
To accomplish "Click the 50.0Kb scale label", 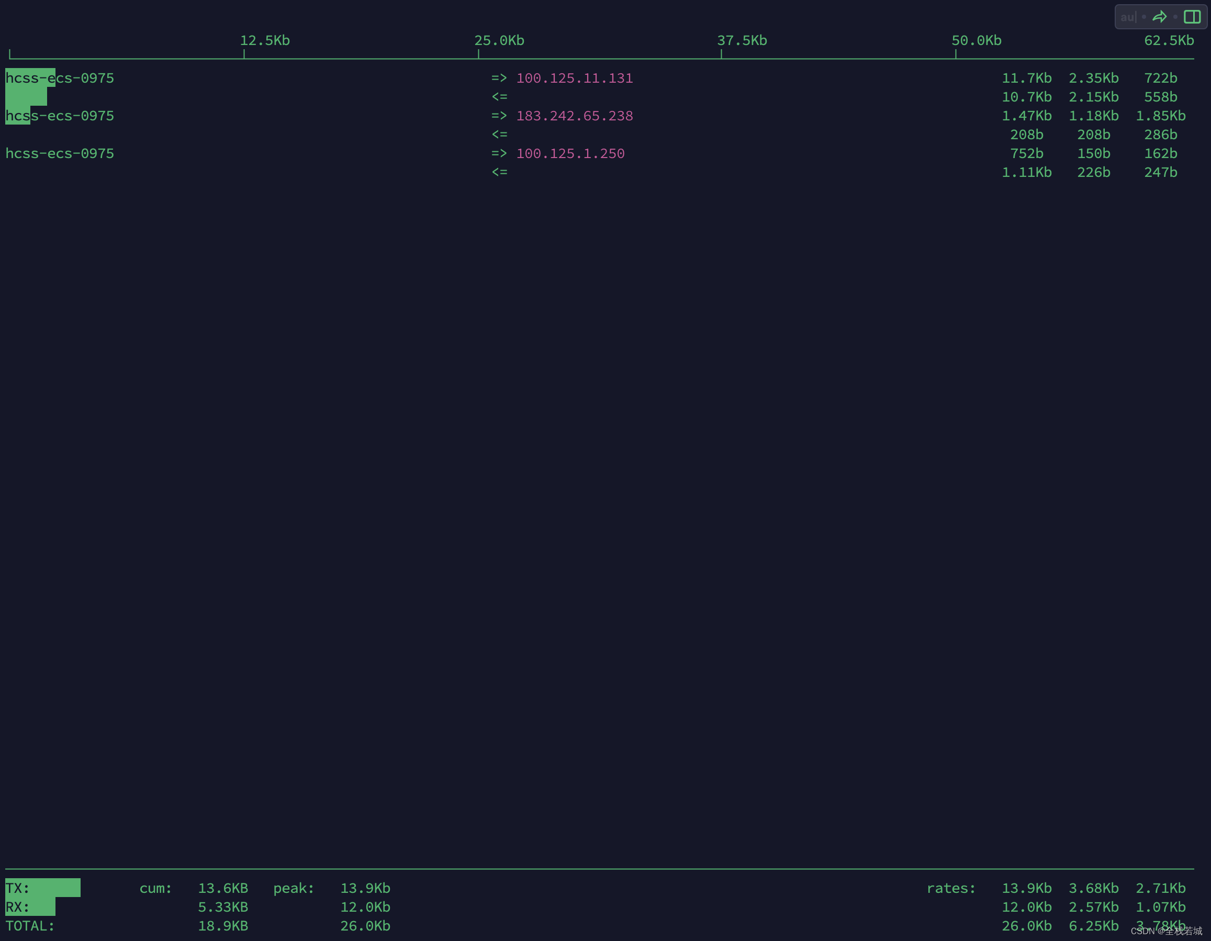I will click(x=977, y=40).
